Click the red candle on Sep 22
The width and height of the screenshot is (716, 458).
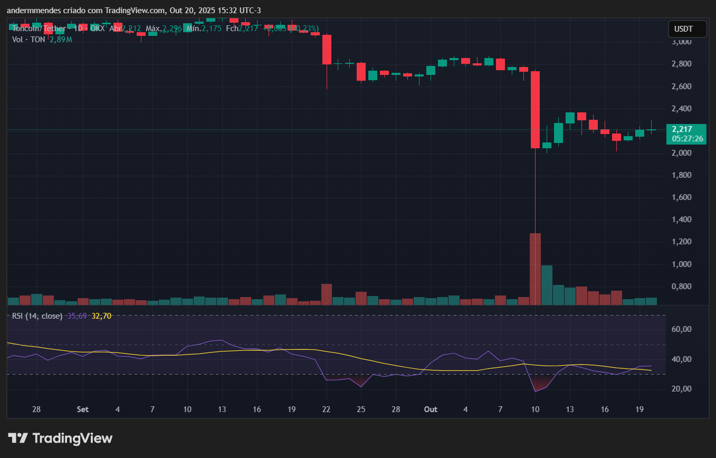(x=327, y=50)
